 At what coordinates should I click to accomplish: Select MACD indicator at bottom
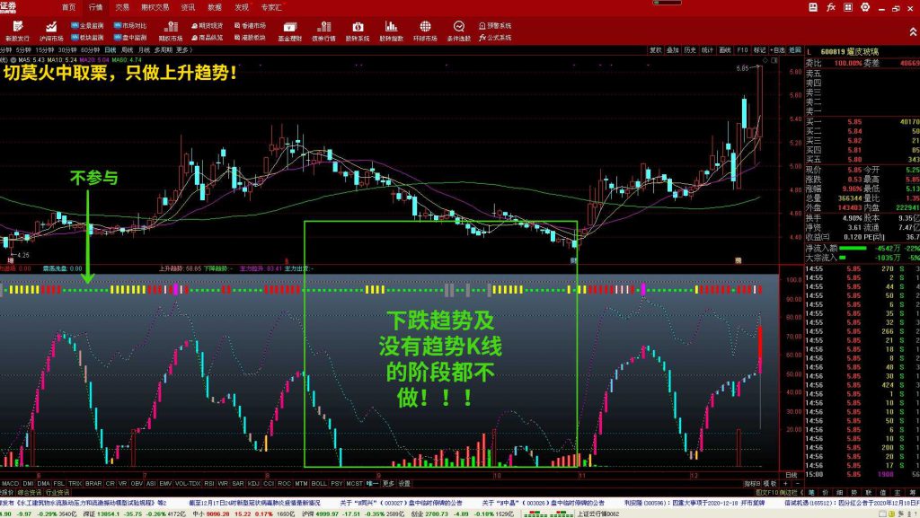point(10,482)
